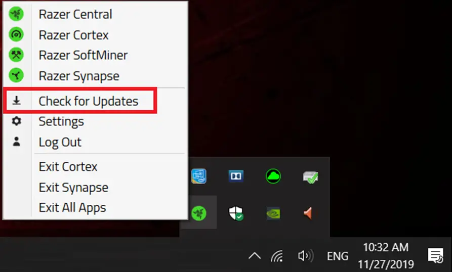
Task: Click the SoftMiner pickaxe icon
Action: (16, 55)
